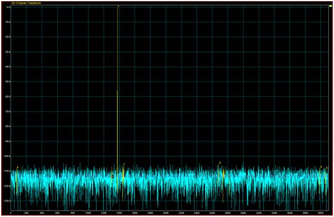Click the yellow harmonic marker near frequency 80
Image resolution: width=334 pixels, height=217 pixels.
click(x=18, y=167)
